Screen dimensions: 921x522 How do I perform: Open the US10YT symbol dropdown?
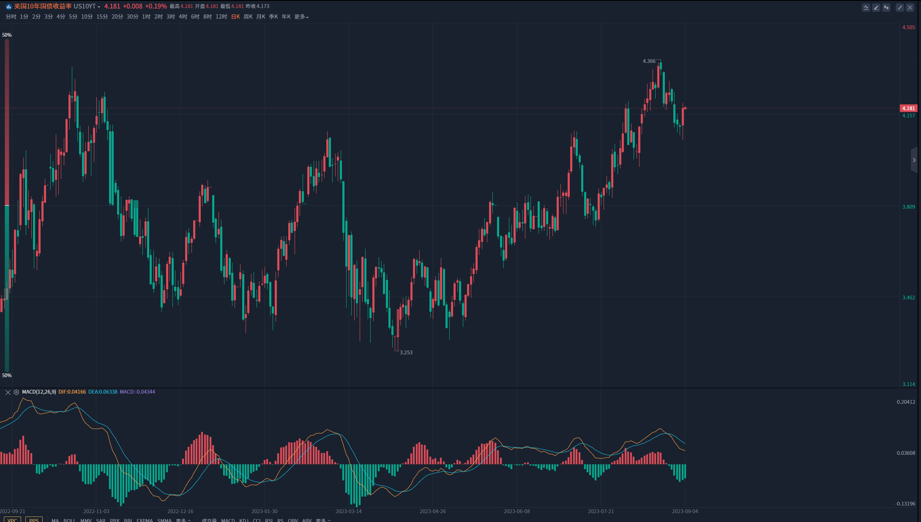coord(87,6)
